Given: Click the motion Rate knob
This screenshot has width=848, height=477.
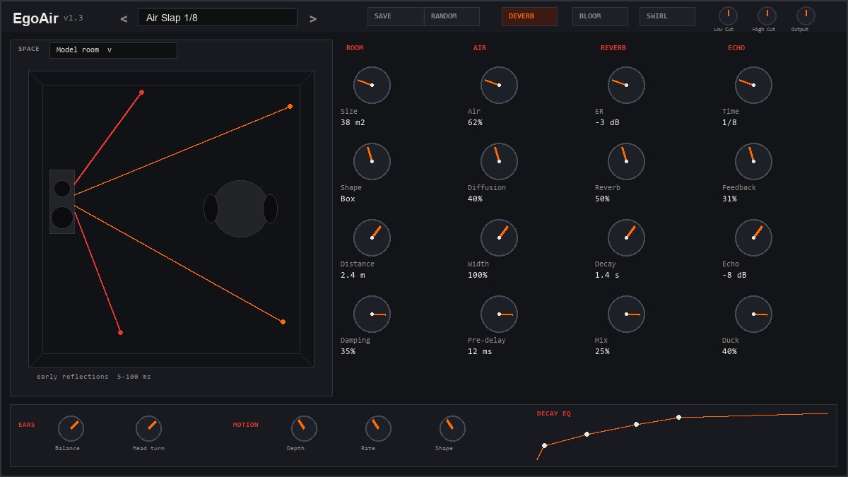Looking at the screenshot, I should (x=378, y=428).
